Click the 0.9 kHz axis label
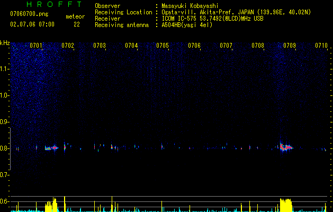 (x=5, y=122)
